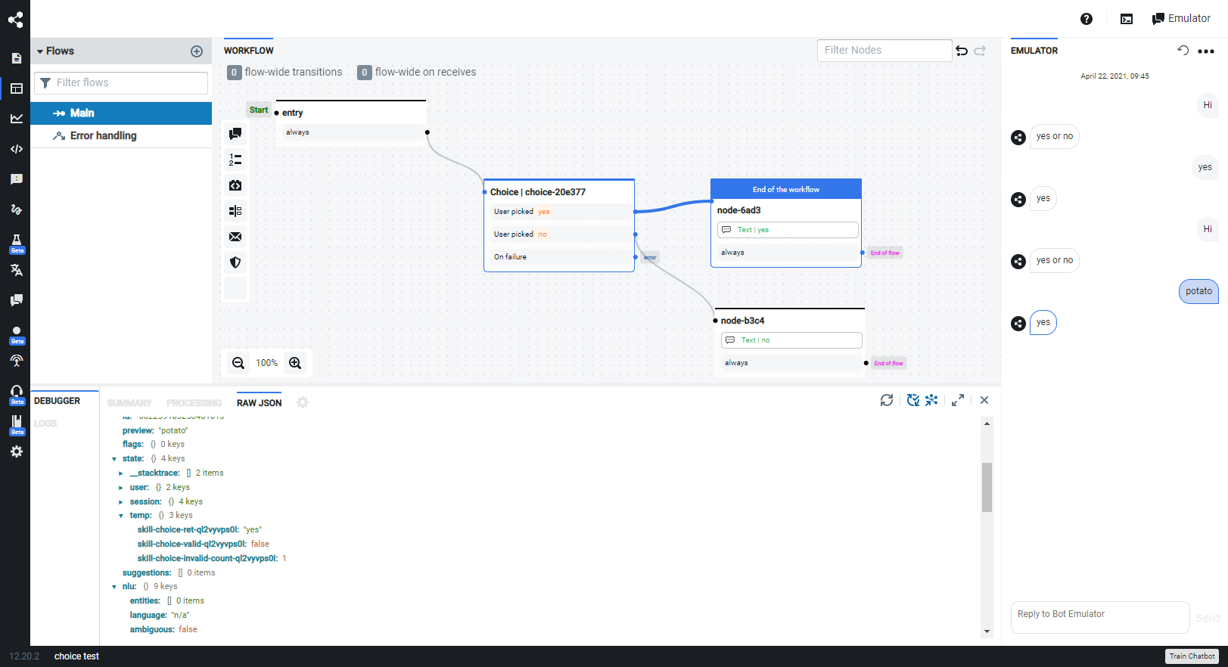Screen dimensions: 1228x667
Task: Collapse the nlu JSON entry
Action: pyautogui.click(x=113, y=587)
